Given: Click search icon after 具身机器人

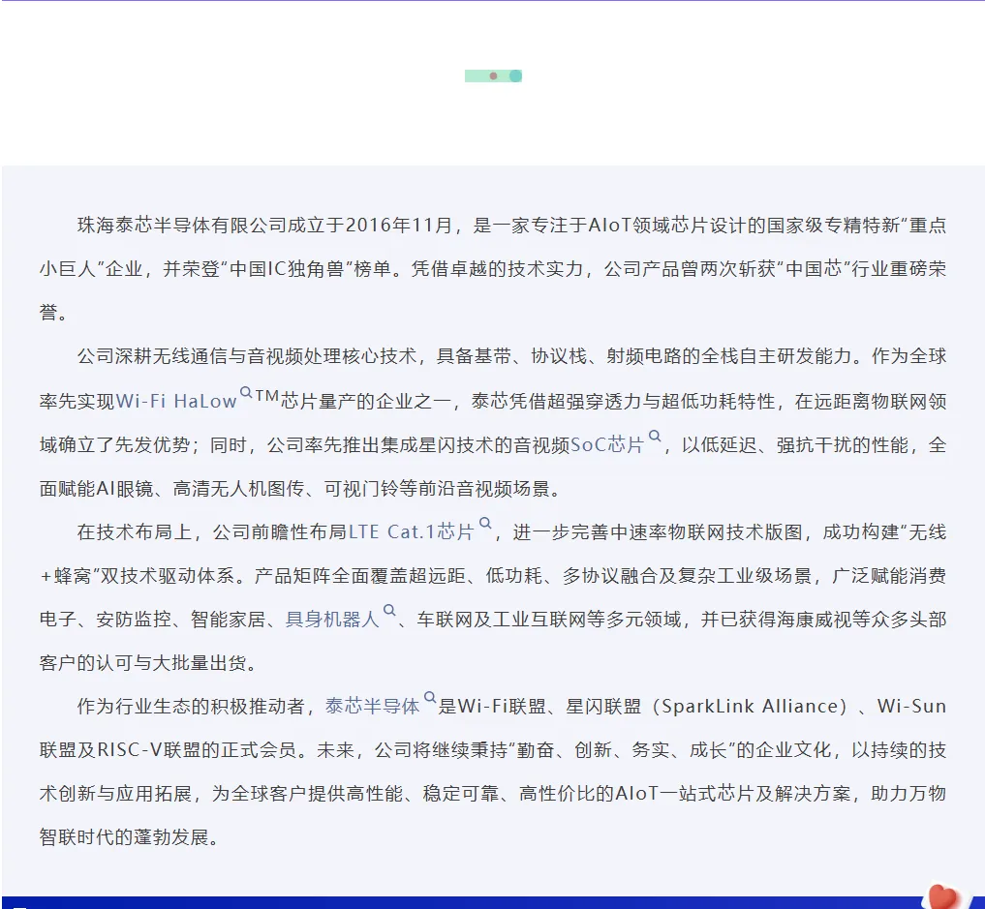Looking at the screenshot, I should pos(389,611).
